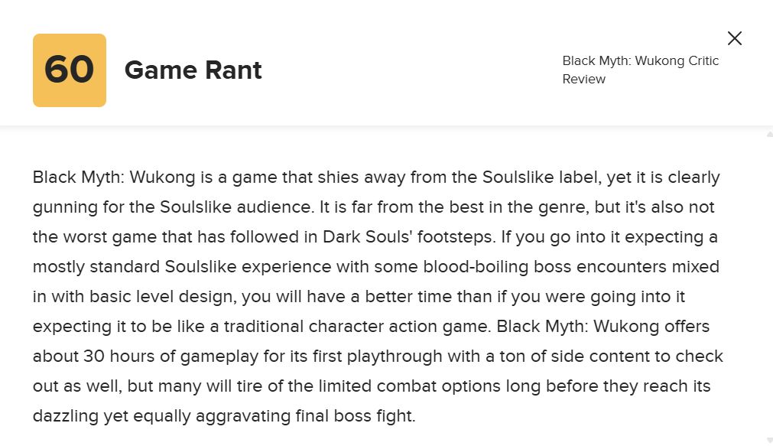
Task: Click the yellow 60 score badge
Action: click(x=70, y=70)
